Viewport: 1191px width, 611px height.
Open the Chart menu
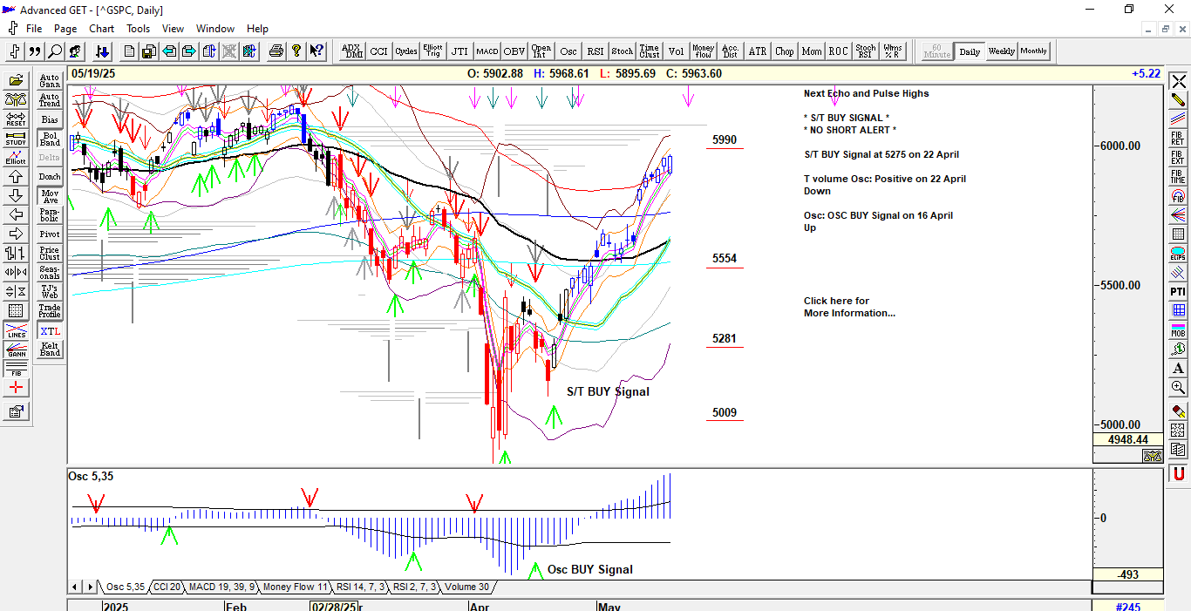point(101,29)
